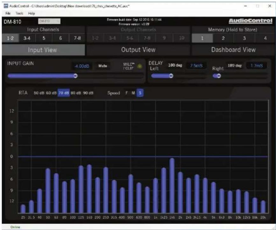
Task: Switch to Dashboard View
Action: (x=233, y=50)
